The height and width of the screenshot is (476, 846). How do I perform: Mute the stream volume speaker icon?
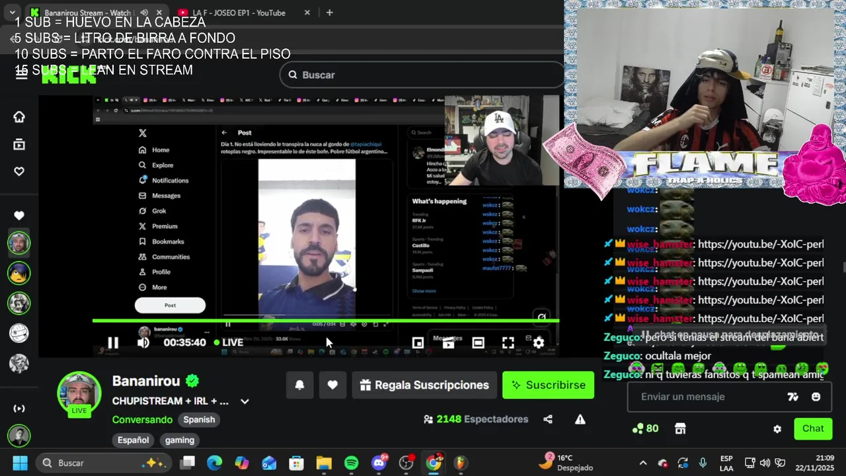(x=143, y=342)
